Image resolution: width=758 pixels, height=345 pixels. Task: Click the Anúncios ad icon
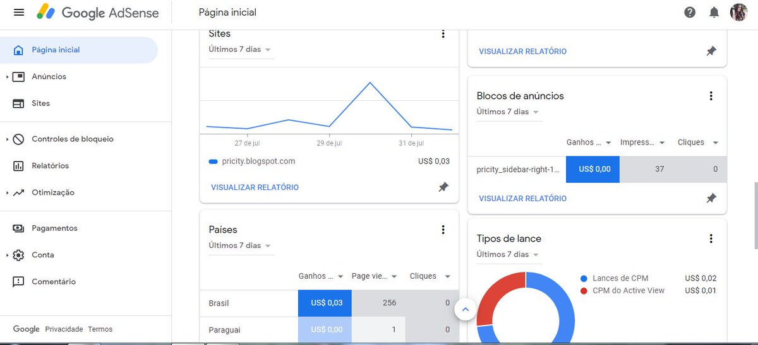coord(19,76)
